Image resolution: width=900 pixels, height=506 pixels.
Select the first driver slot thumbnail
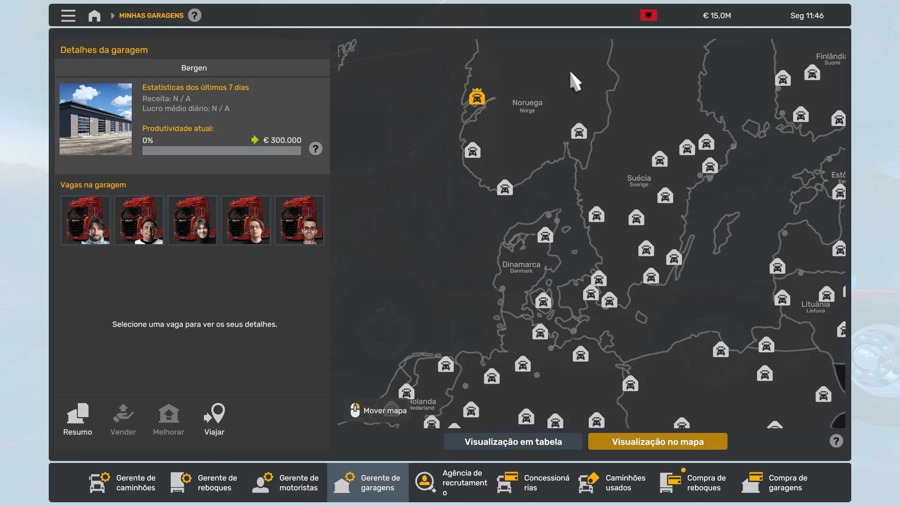tap(86, 220)
